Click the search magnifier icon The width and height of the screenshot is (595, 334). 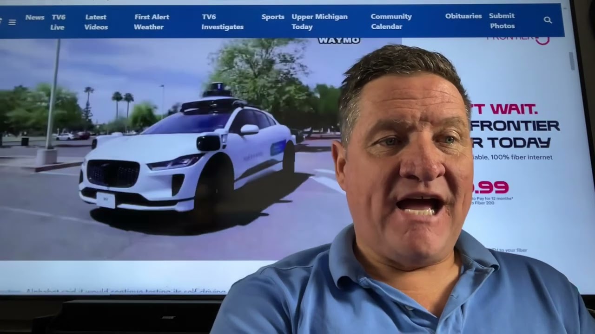[548, 20]
